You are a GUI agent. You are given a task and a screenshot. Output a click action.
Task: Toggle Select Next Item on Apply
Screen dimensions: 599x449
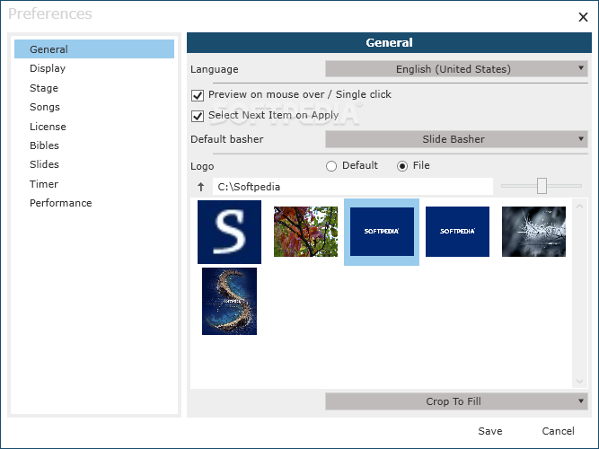(x=198, y=116)
